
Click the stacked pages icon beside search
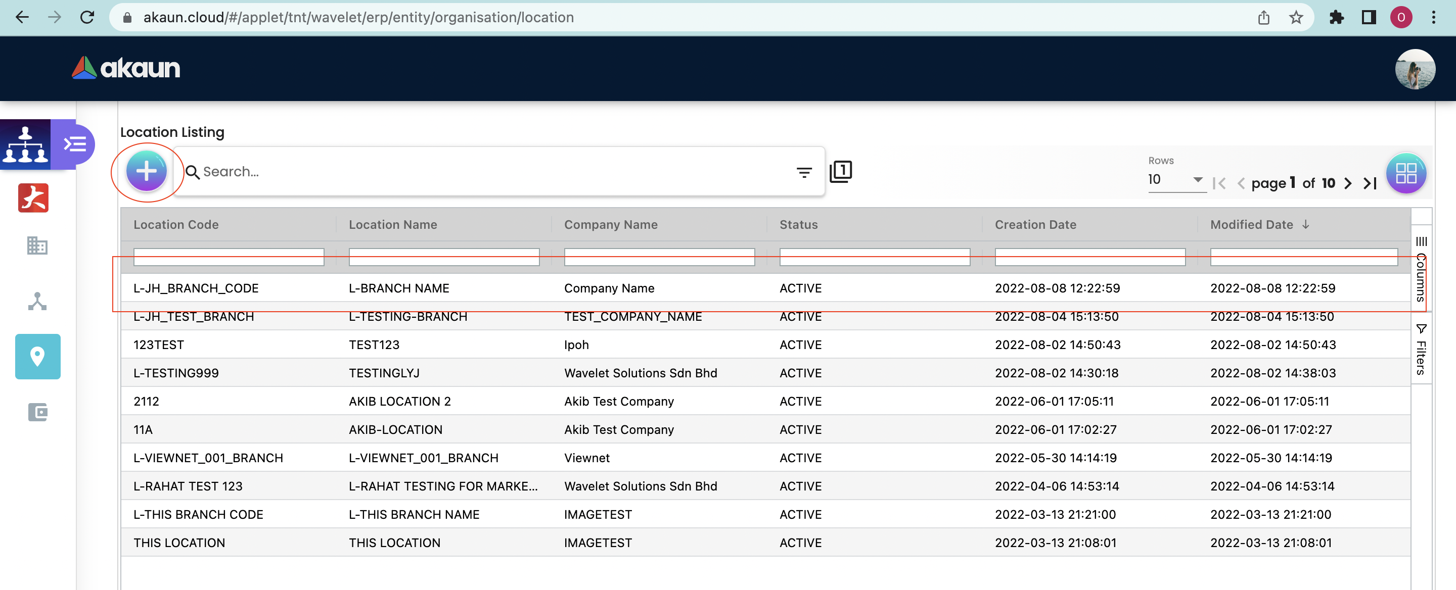pyautogui.click(x=840, y=172)
